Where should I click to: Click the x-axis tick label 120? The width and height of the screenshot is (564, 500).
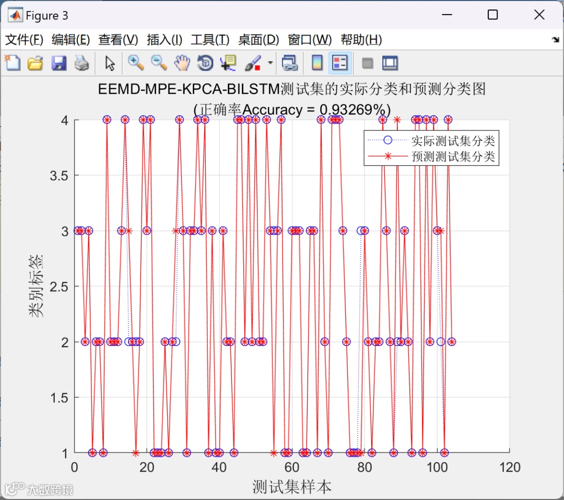point(510,467)
